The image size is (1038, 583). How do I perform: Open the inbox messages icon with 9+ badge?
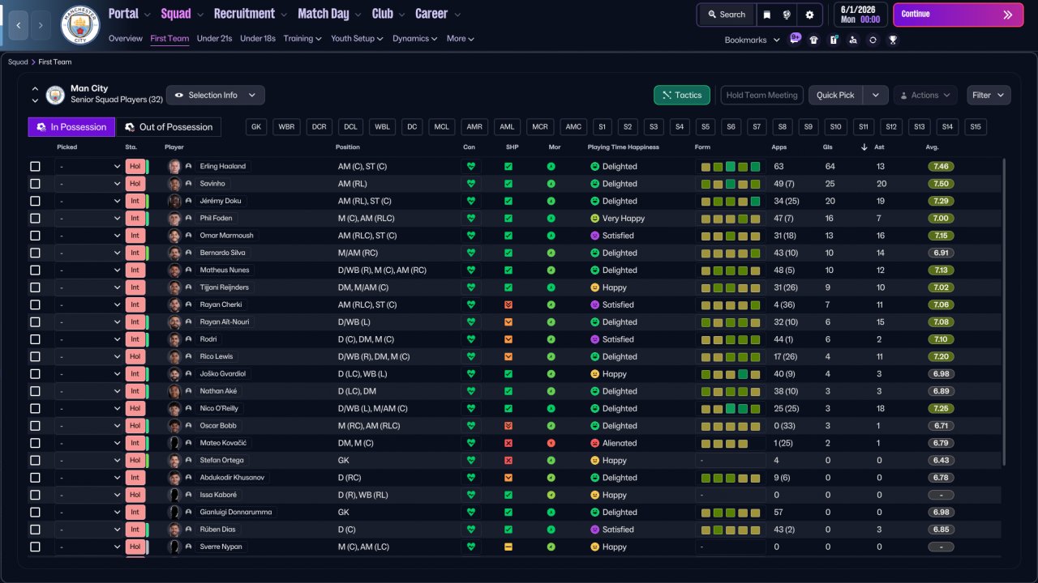click(795, 40)
